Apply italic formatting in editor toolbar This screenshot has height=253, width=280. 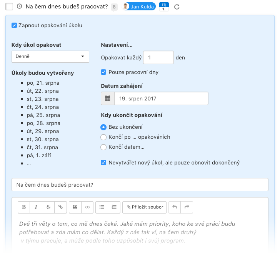pos(36,207)
